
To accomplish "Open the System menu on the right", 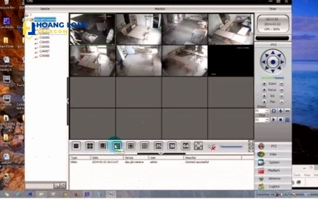I will coord(273,163).
